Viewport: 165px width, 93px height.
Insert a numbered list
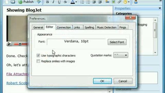coord(82,2)
